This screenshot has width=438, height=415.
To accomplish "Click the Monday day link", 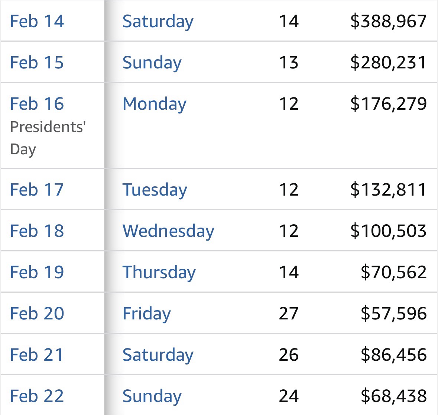I will pos(154,104).
